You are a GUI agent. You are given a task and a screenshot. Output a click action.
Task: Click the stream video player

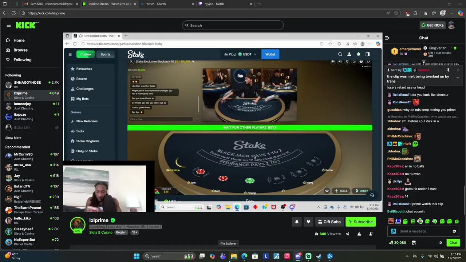pos(222,123)
